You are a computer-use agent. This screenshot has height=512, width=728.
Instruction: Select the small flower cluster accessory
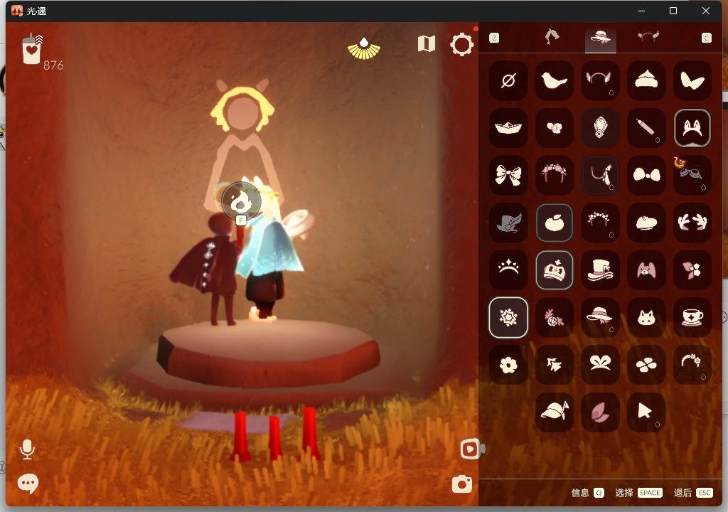555,128
